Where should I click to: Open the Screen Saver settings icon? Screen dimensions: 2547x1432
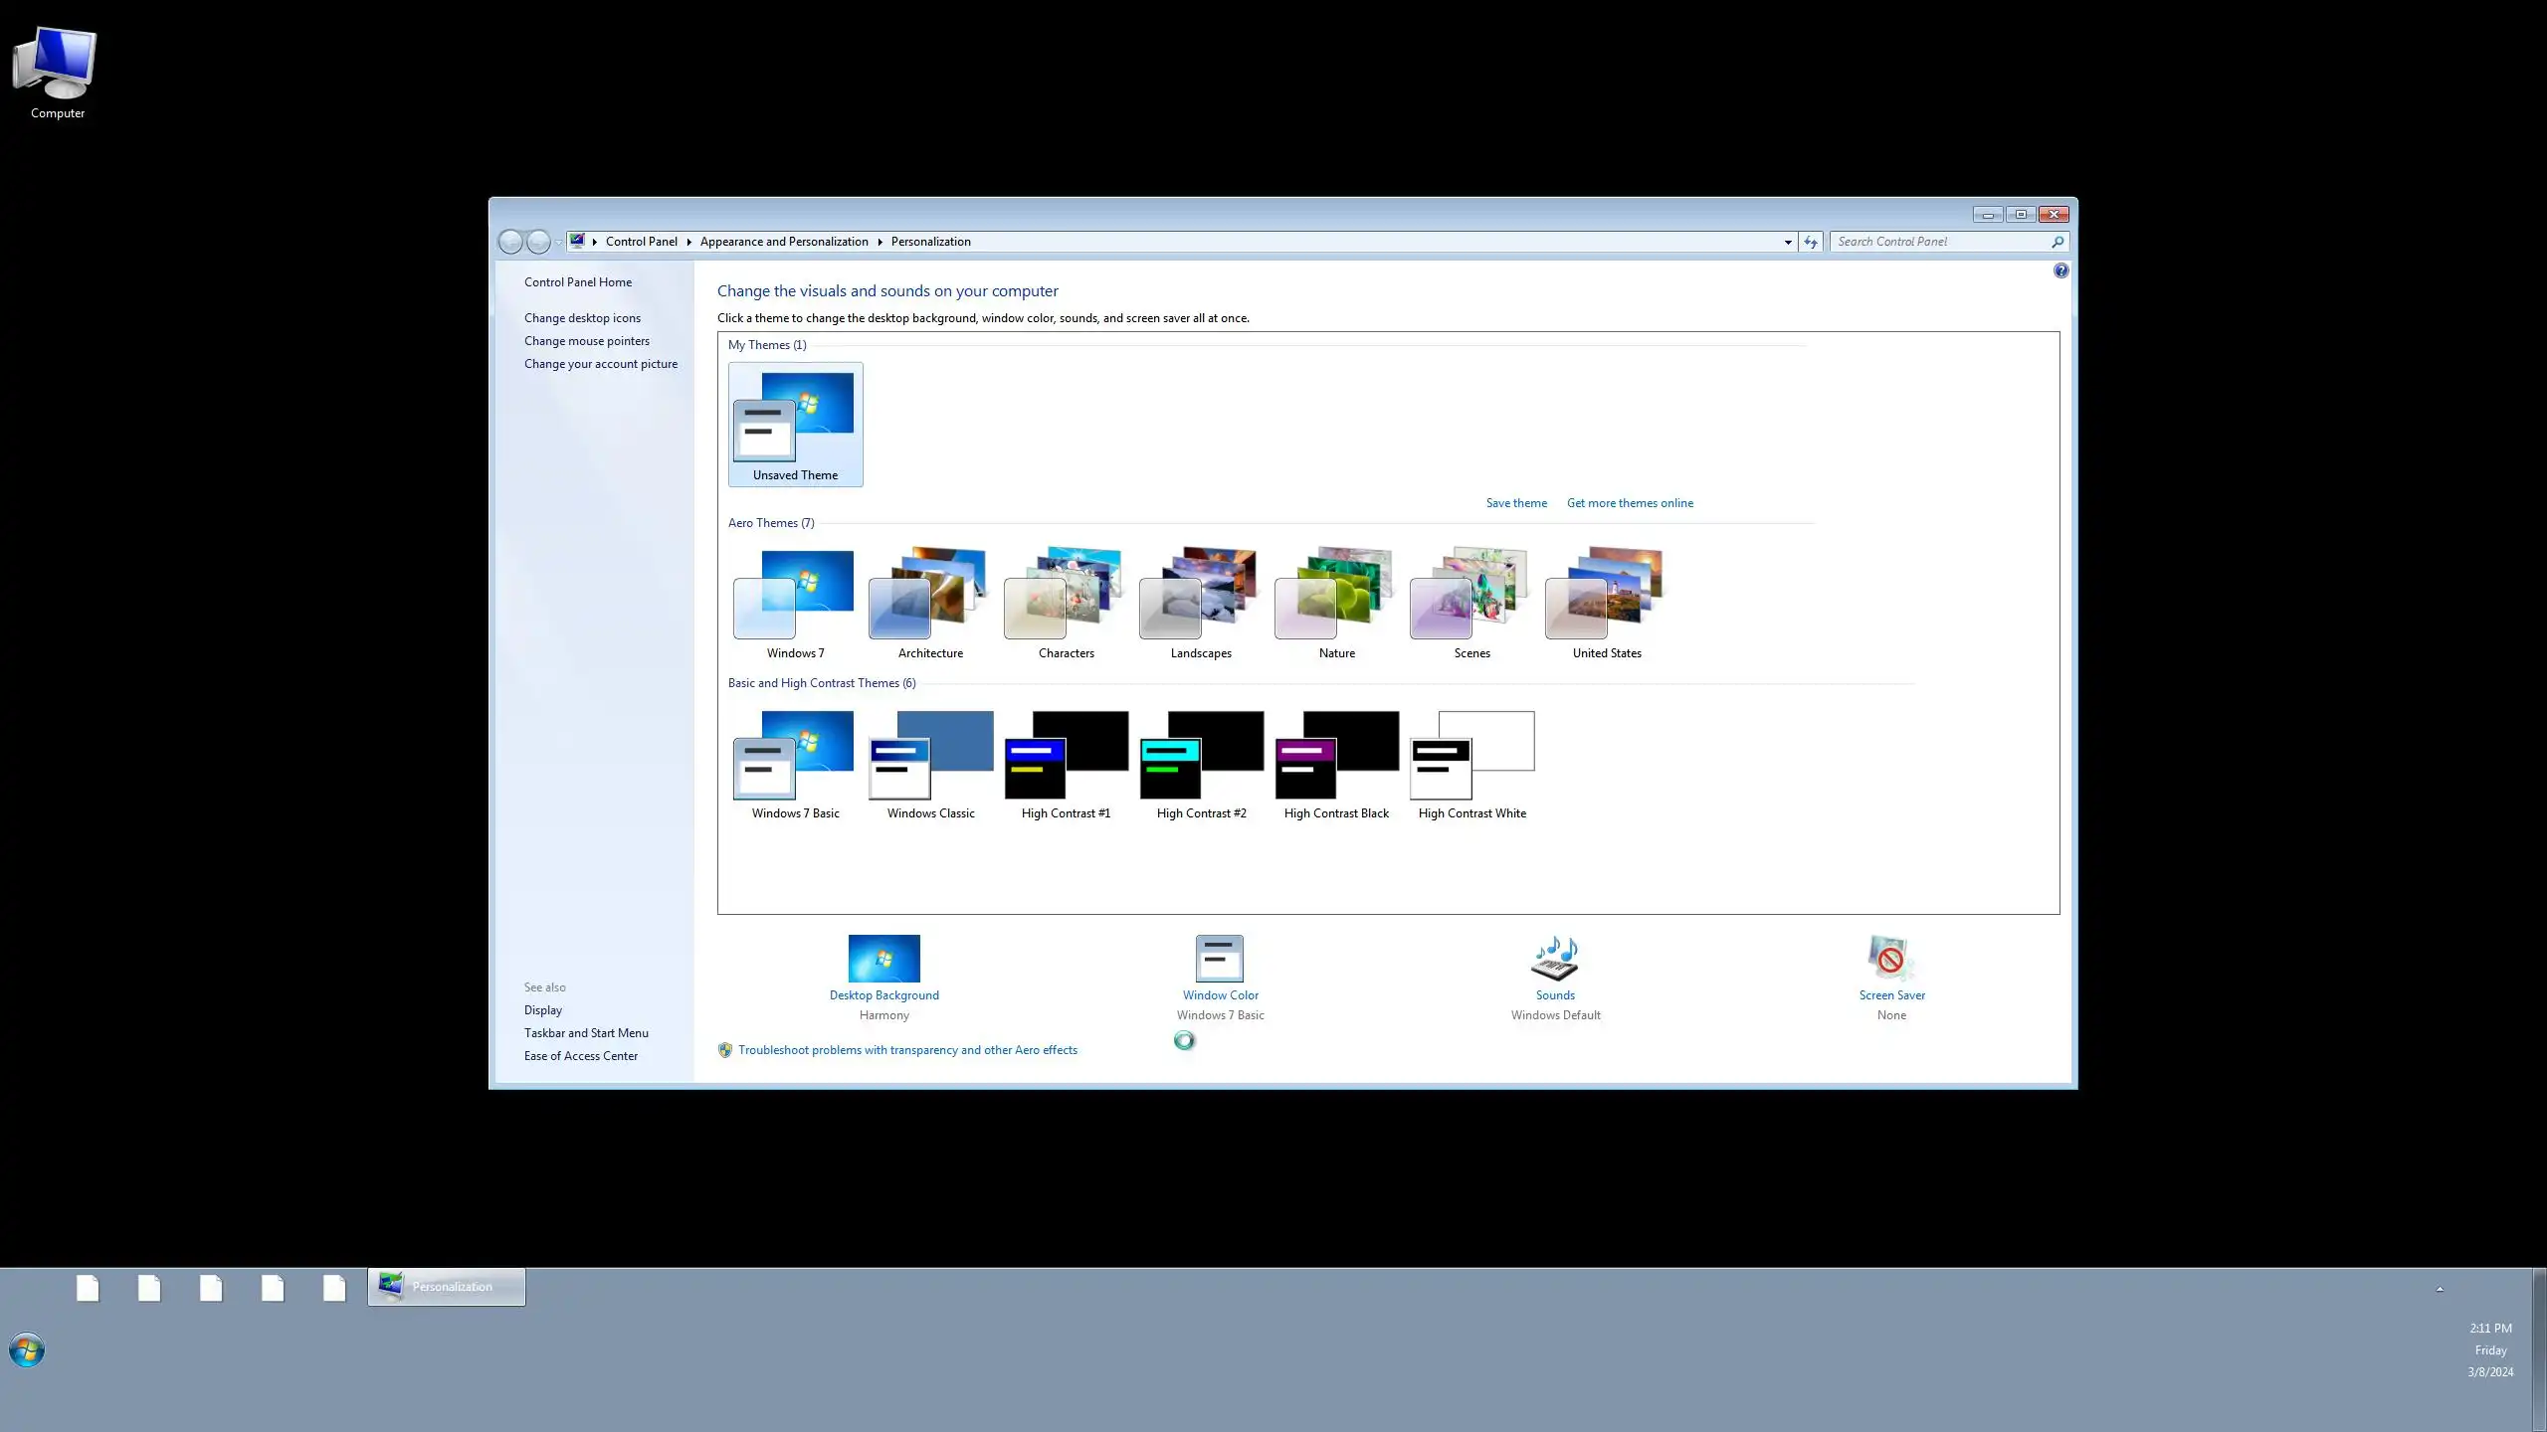[1890, 959]
